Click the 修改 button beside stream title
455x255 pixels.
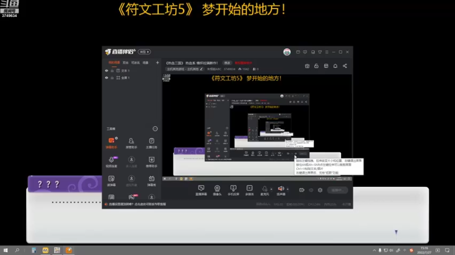pyautogui.click(x=227, y=63)
